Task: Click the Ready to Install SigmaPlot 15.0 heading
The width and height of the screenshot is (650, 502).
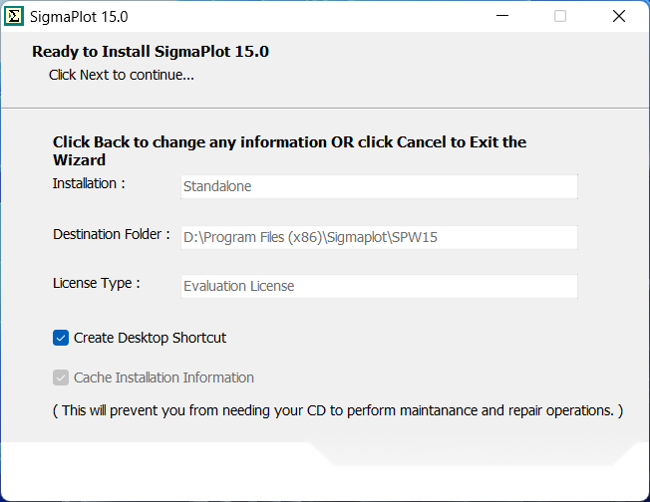Action: pos(151,52)
